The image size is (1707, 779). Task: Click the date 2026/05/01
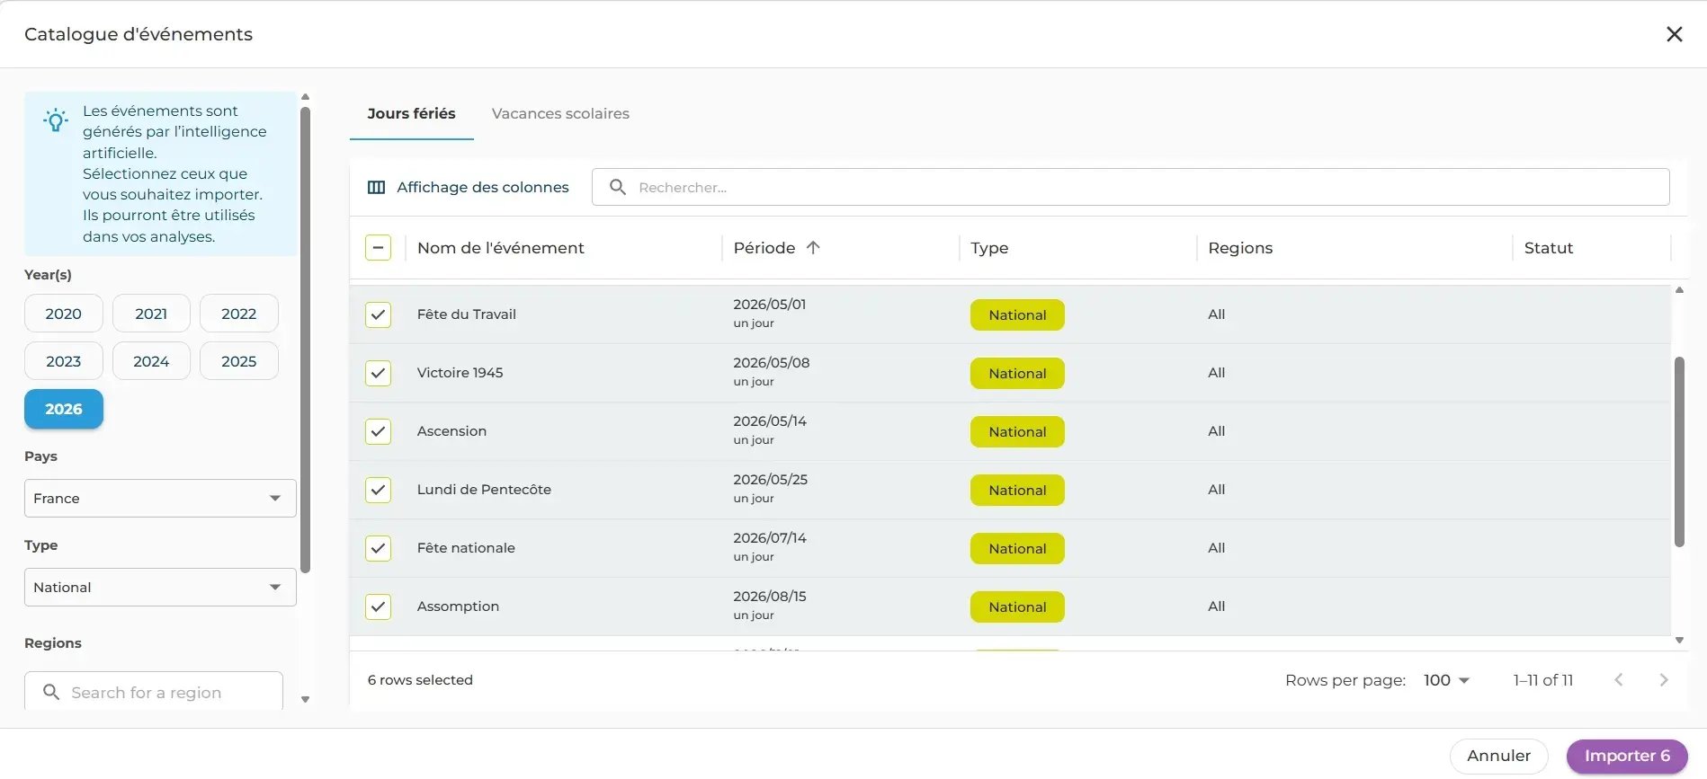(769, 305)
